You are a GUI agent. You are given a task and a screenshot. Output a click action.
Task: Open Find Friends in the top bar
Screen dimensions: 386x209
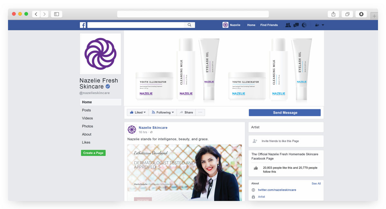pos(269,25)
